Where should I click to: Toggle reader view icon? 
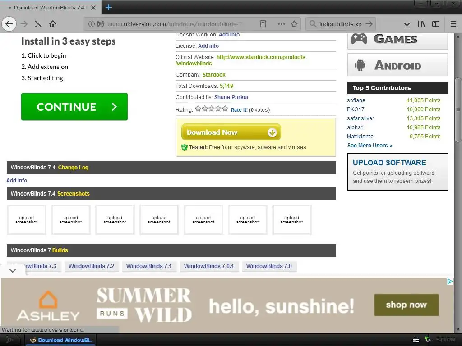(263, 24)
